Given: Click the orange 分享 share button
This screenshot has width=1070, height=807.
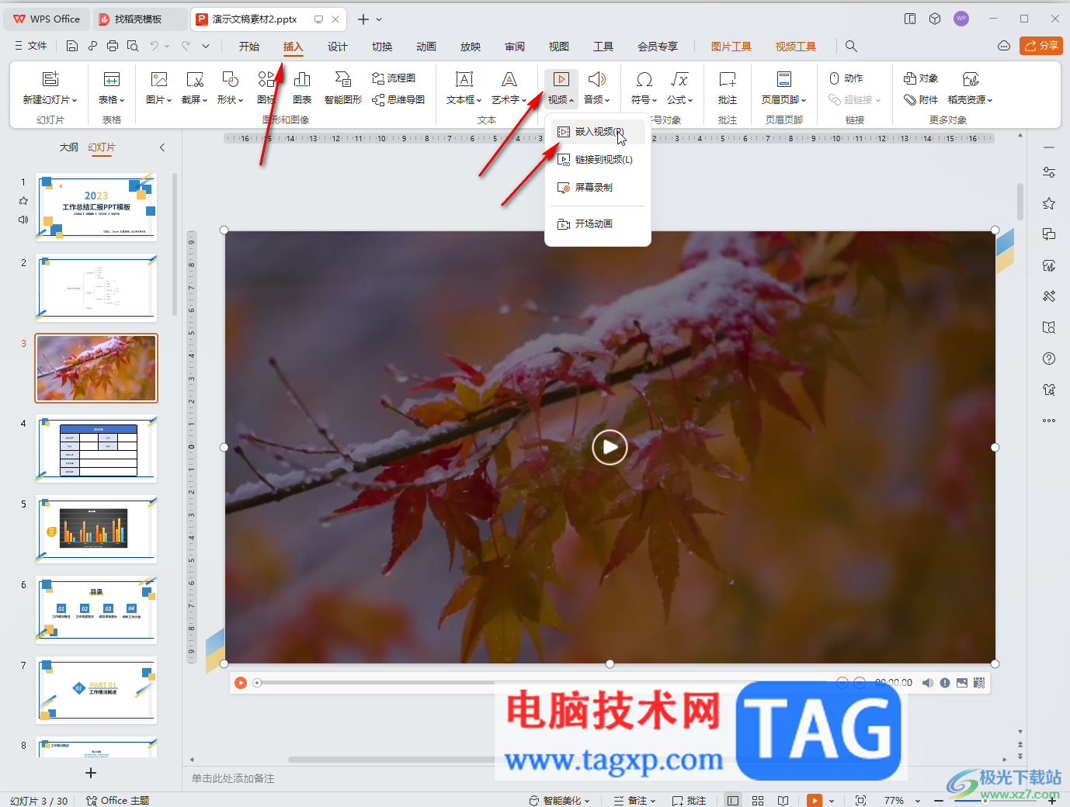Looking at the screenshot, I should click(x=1041, y=46).
